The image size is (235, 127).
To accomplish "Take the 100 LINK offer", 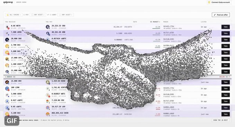I will [x=226, y=89].
